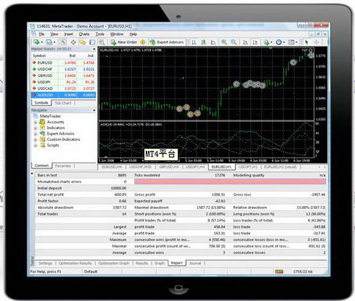Click the red Modelling quality bar
The image size is (355, 301).
(230, 181)
